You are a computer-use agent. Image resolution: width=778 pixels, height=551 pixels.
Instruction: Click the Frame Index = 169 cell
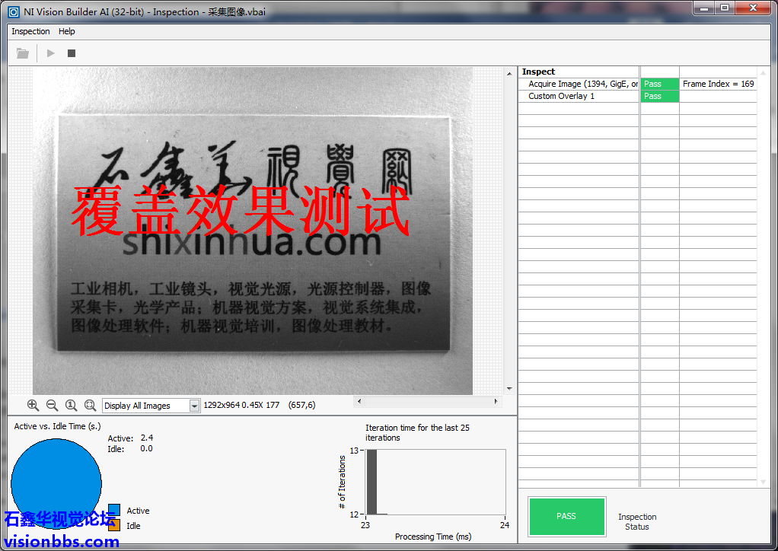pyautogui.click(x=718, y=84)
